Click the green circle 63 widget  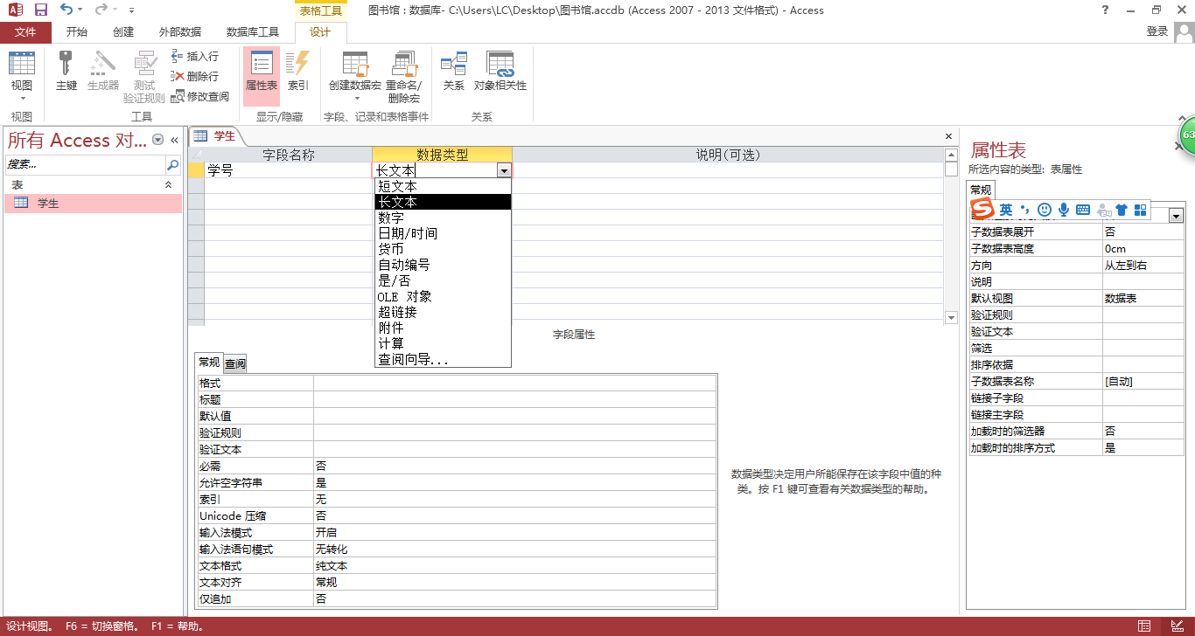point(1187,135)
